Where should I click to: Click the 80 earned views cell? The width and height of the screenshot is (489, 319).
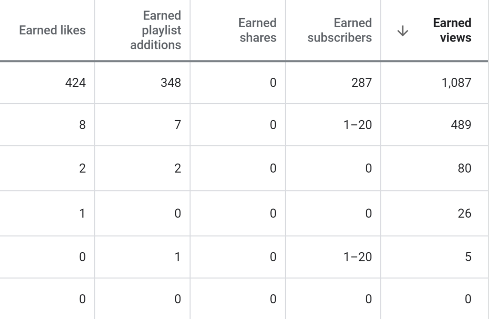(464, 168)
